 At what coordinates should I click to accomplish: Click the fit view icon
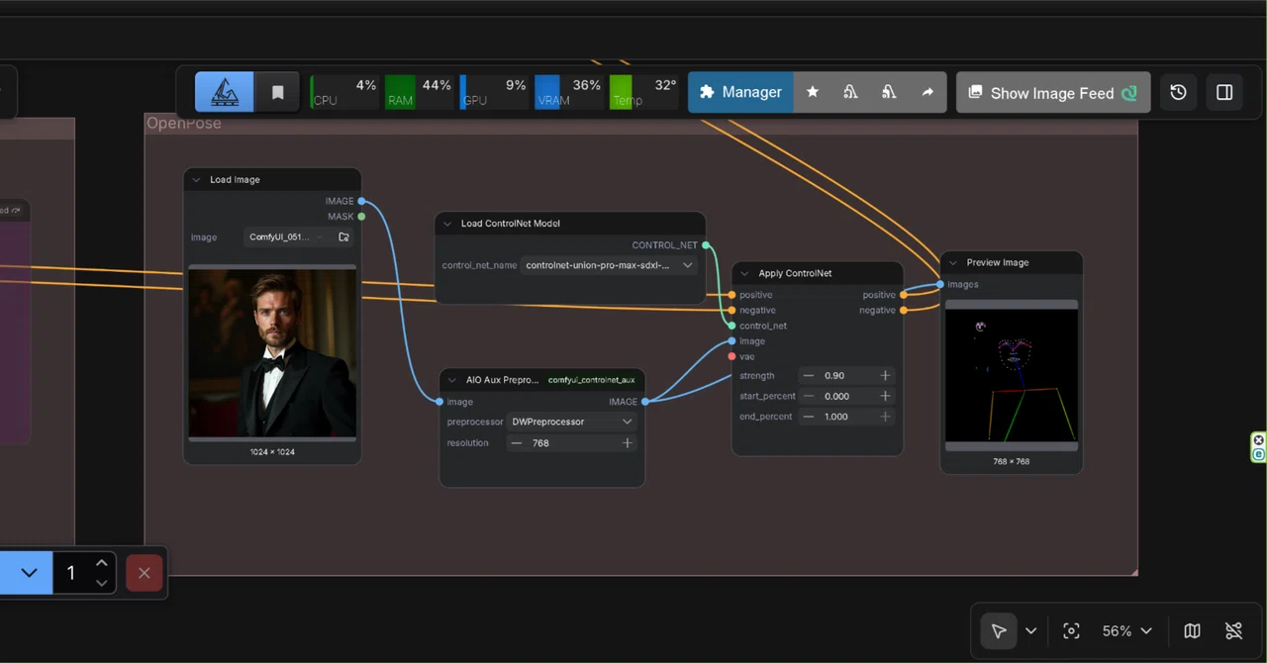coord(1071,631)
